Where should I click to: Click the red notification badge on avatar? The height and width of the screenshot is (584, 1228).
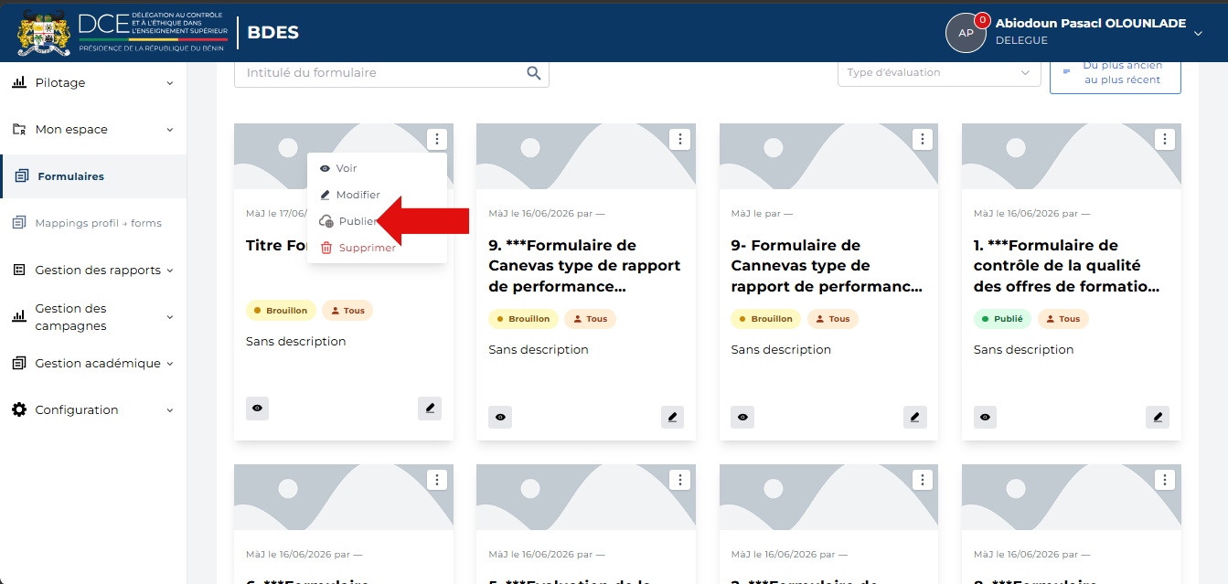(983, 19)
